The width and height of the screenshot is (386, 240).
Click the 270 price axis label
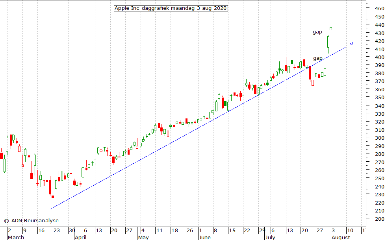click(379, 162)
